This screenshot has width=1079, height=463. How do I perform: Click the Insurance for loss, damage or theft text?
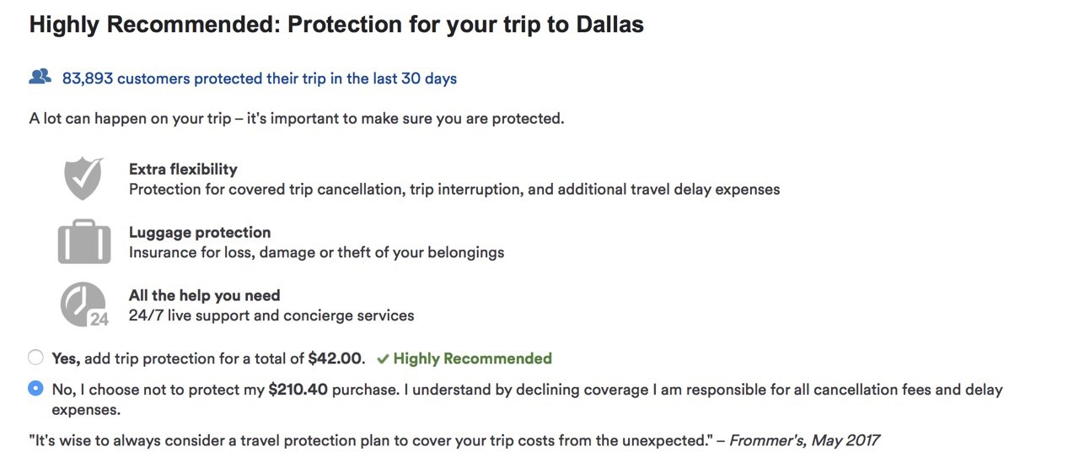pyautogui.click(x=316, y=252)
